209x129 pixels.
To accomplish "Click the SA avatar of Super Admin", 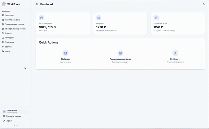I will click(x=4, y=112).
